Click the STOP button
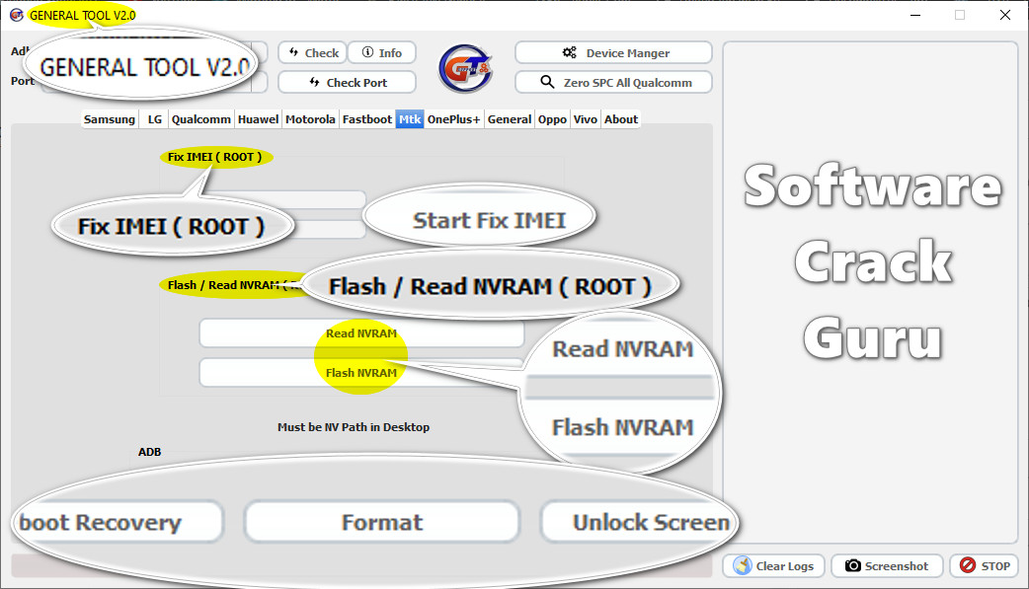The width and height of the screenshot is (1029, 589). tap(985, 565)
